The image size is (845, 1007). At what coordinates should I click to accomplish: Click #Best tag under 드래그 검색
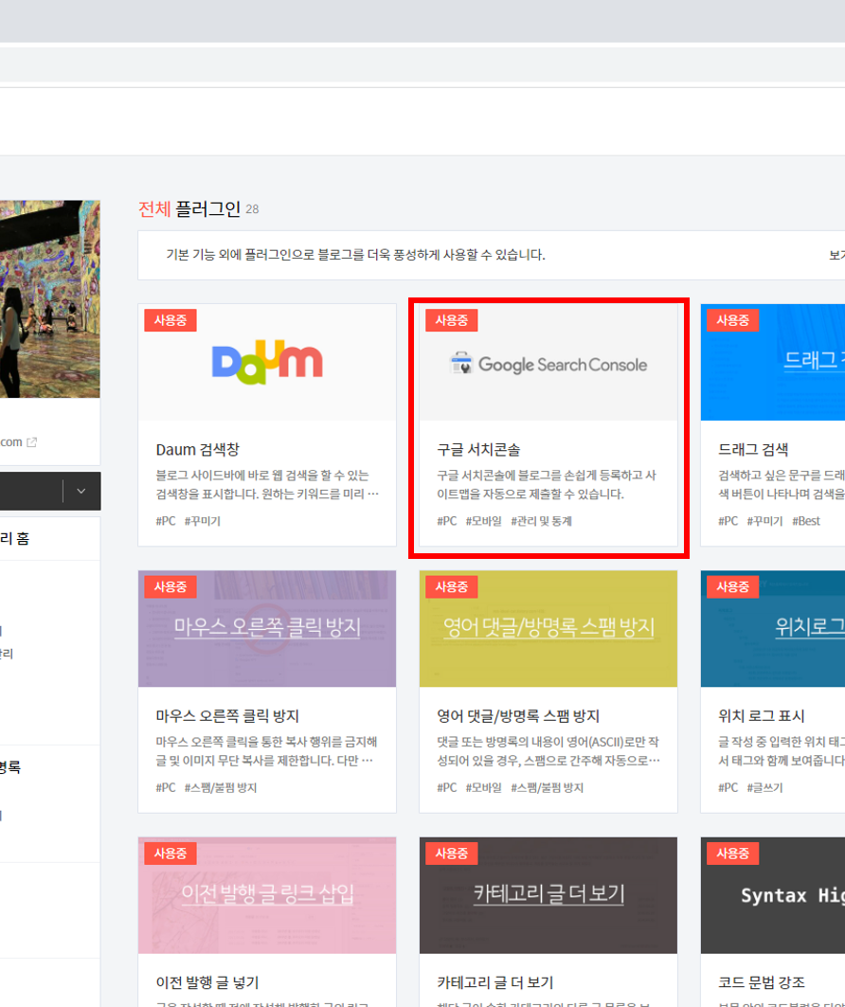click(x=806, y=521)
